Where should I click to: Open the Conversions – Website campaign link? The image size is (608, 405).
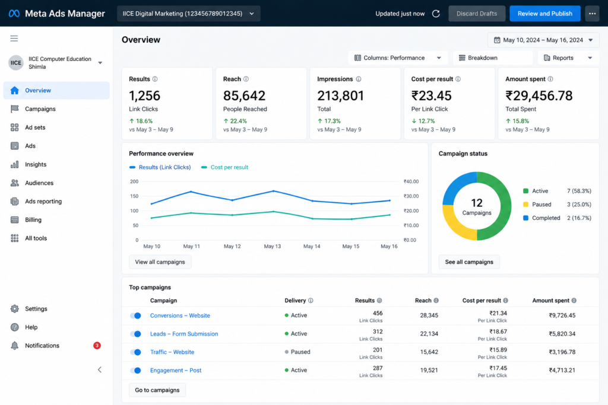180,315
